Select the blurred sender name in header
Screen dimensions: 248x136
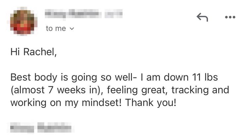pos(73,14)
